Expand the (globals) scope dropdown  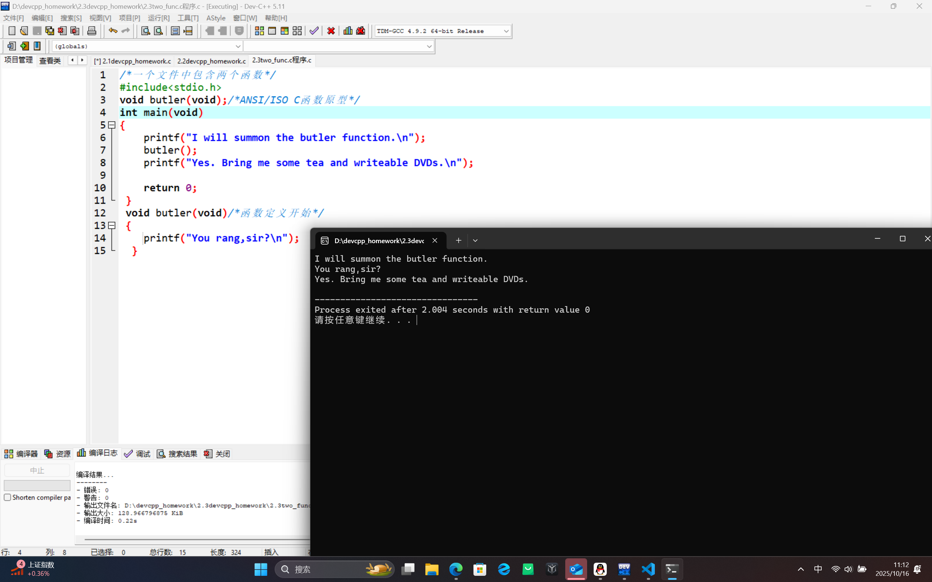coord(237,47)
